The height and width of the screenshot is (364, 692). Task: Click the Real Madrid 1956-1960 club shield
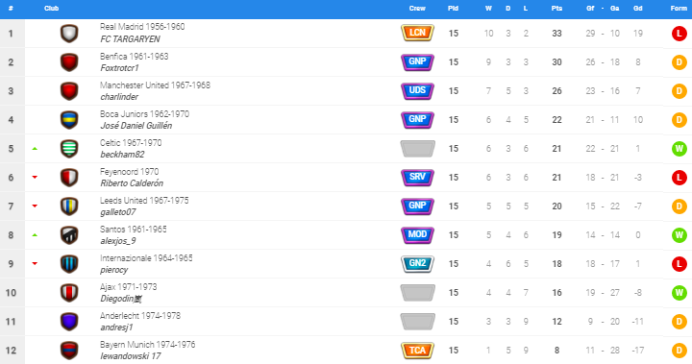click(x=69, y=34)
